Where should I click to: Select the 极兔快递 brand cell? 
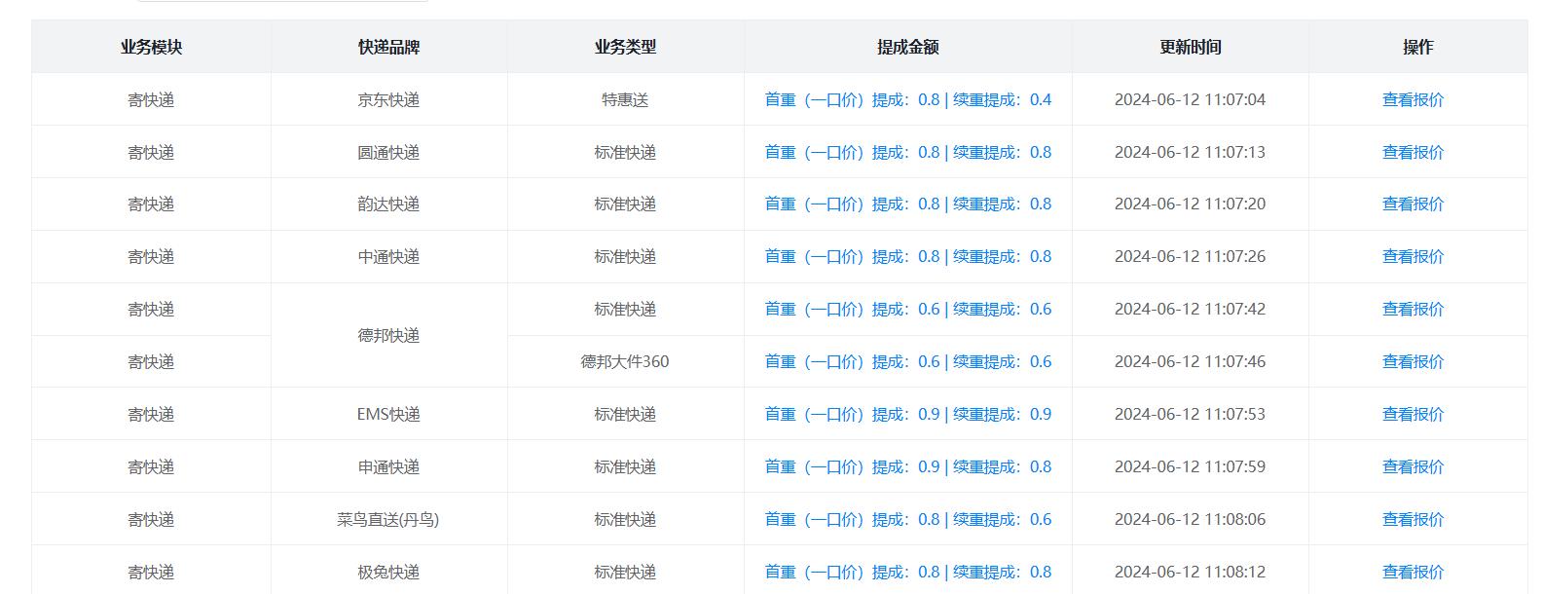[x=388, y=572]
